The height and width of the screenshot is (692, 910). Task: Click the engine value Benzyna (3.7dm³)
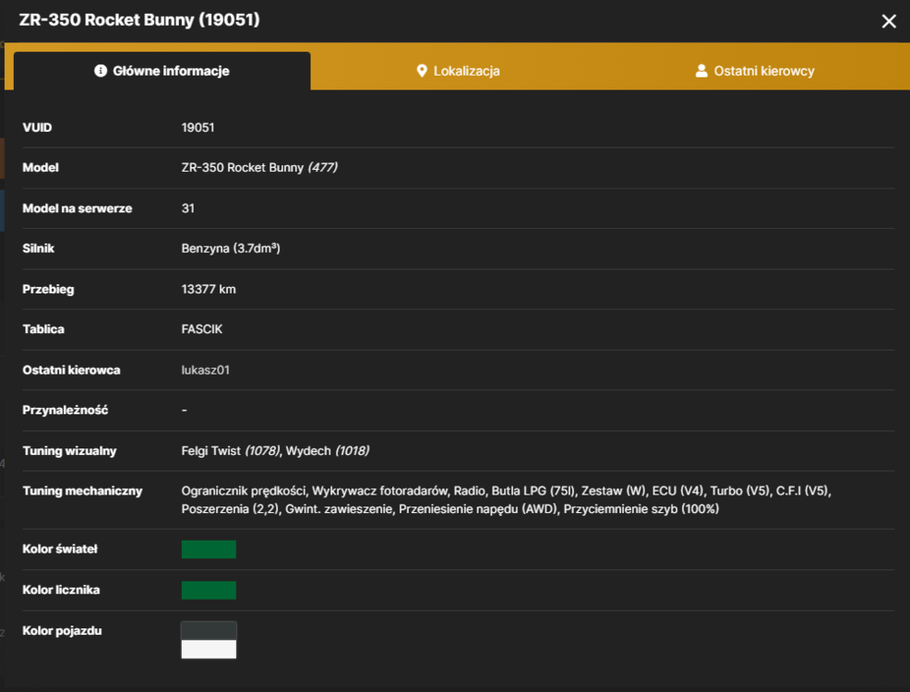pos(231,248)
